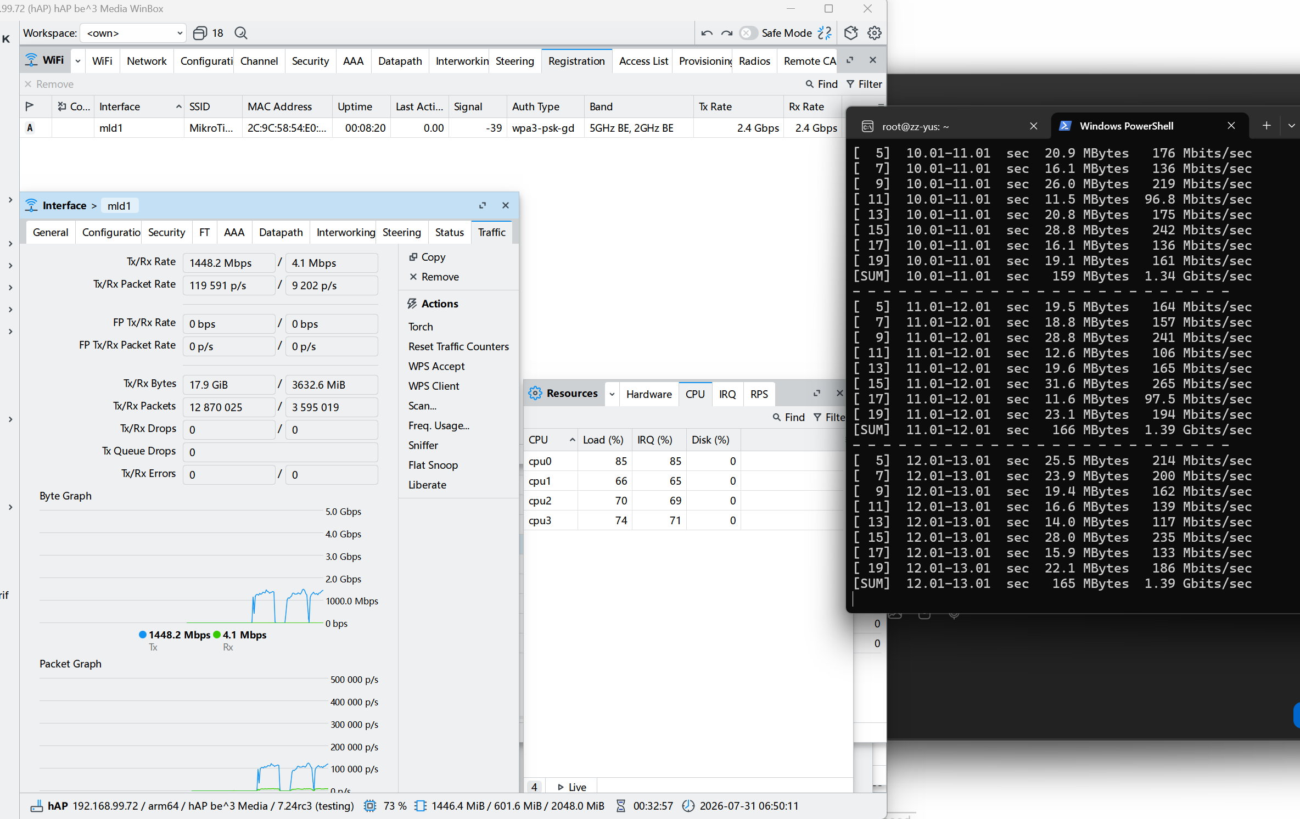Screen dimensions: 1300x819
Task: Start the Sniffer action
Action: 423,445
